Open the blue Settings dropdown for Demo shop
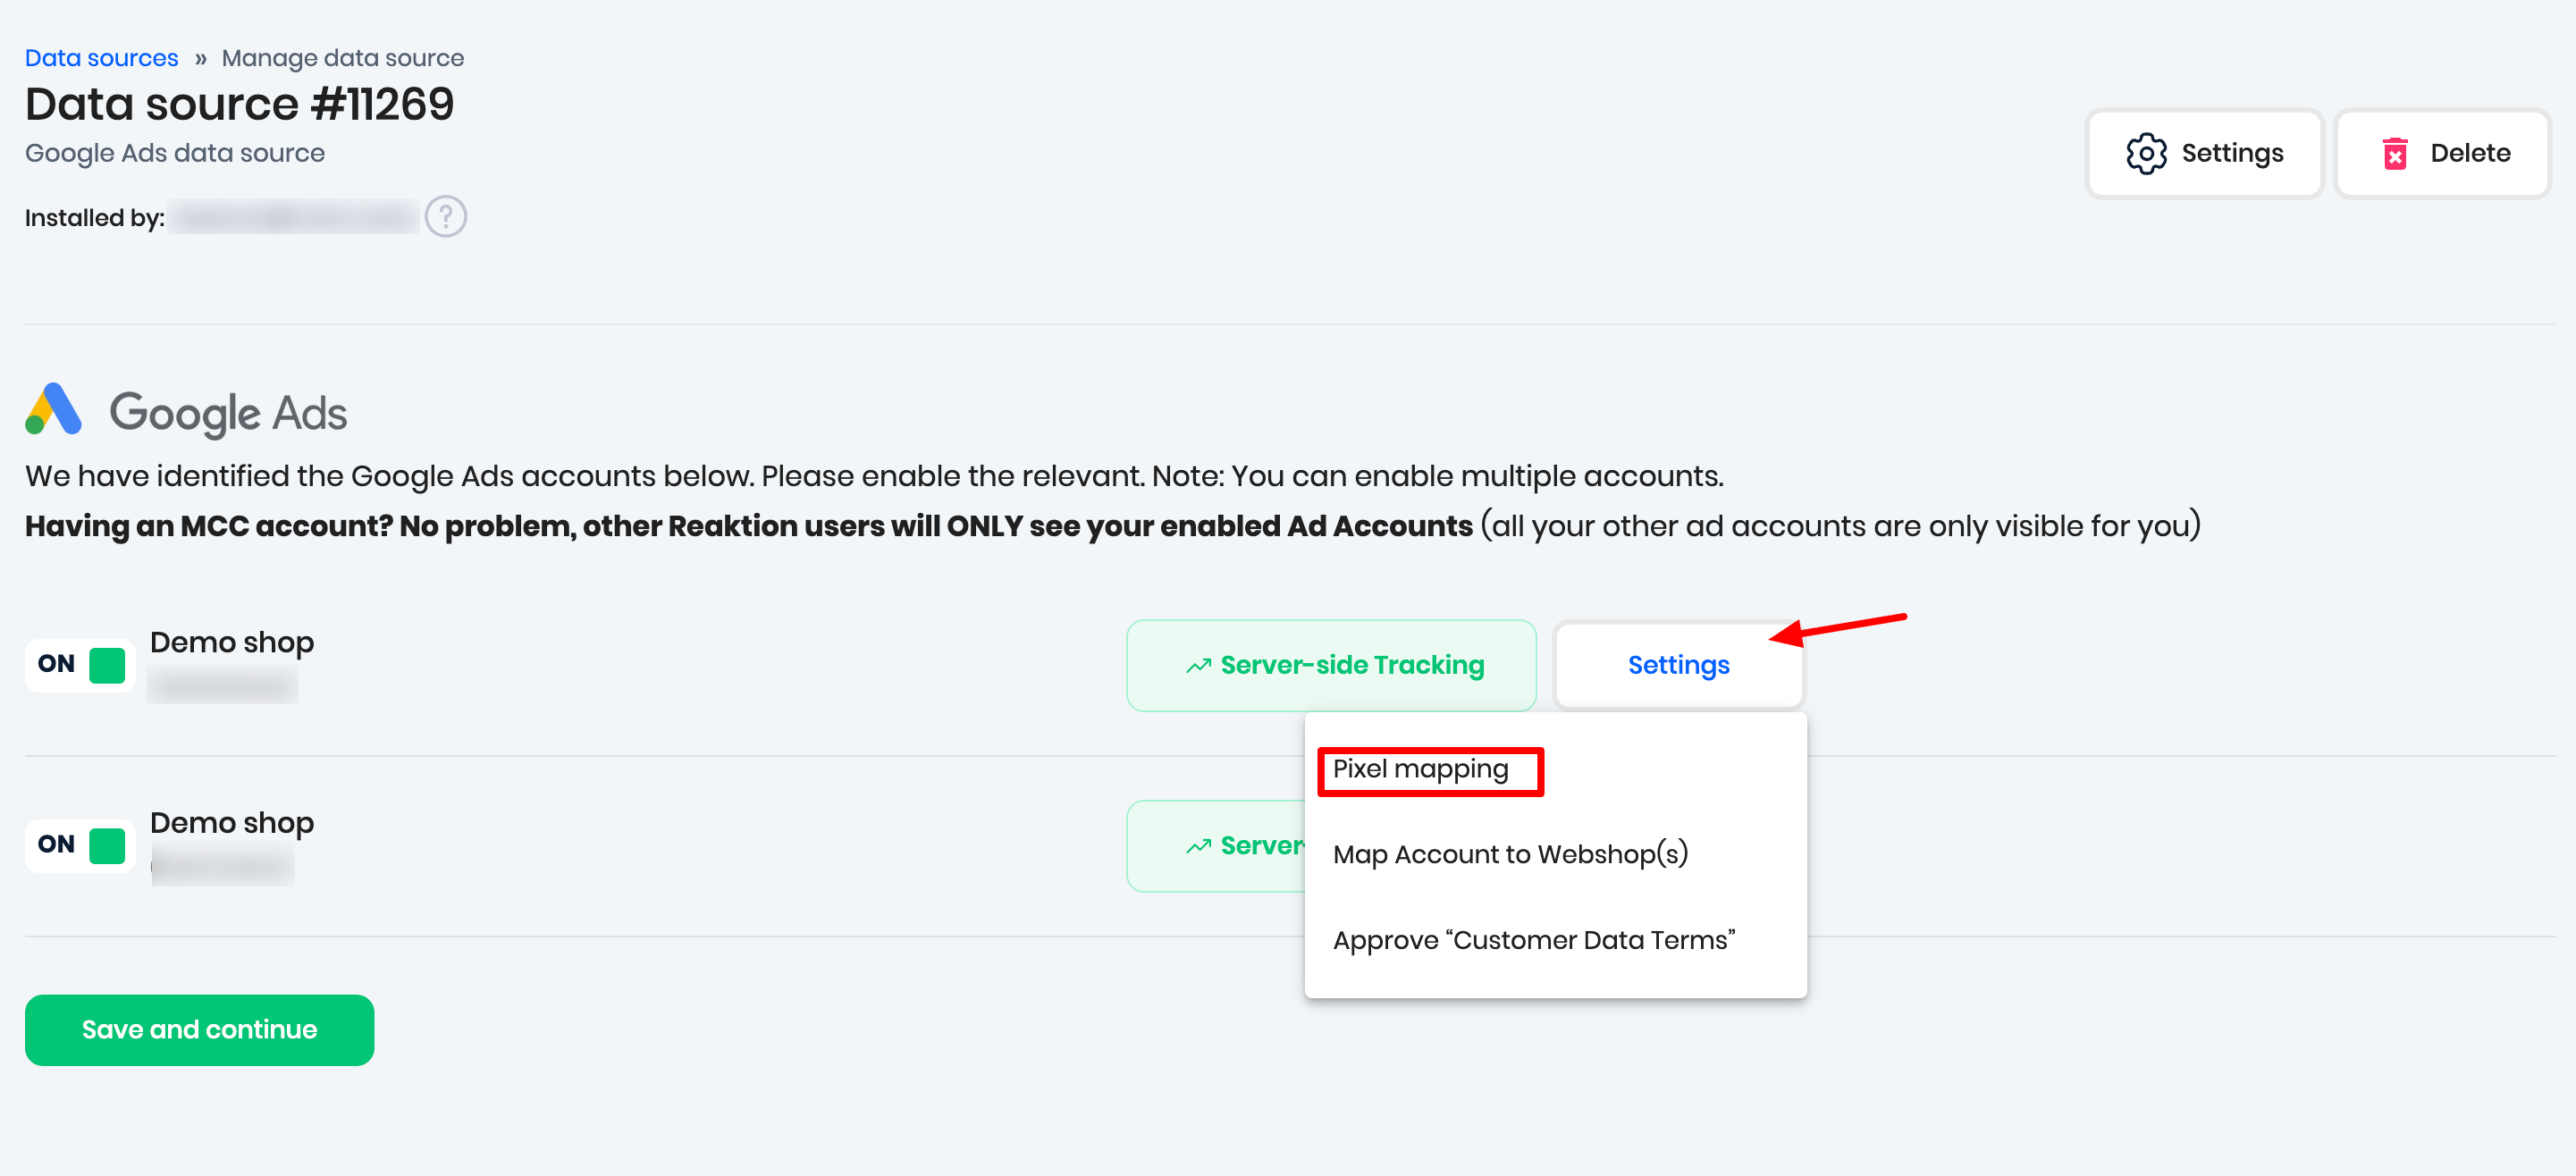 pos(1678,665)
